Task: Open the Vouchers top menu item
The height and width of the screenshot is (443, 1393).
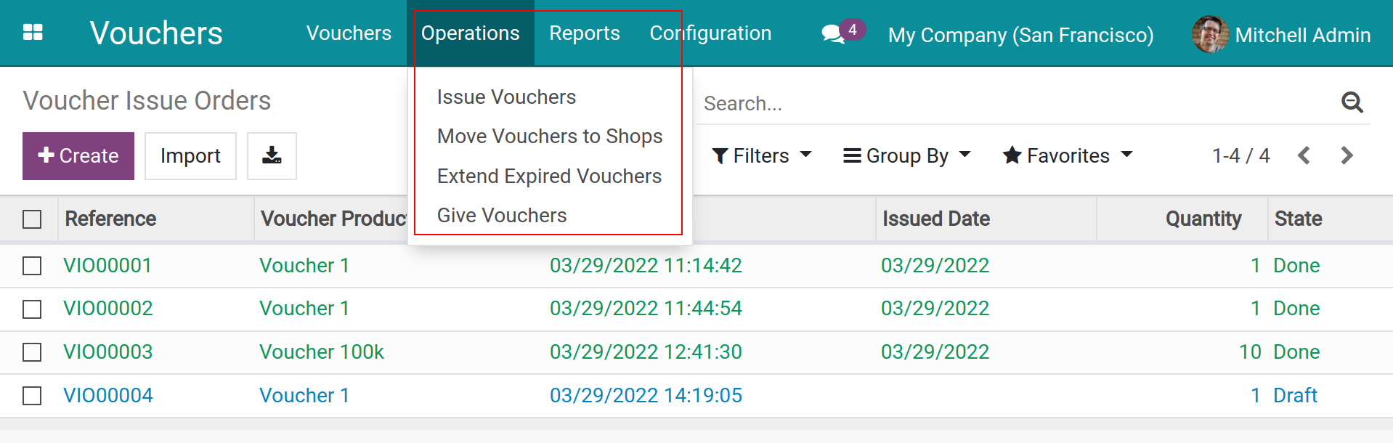Action: tap(349, 33)
